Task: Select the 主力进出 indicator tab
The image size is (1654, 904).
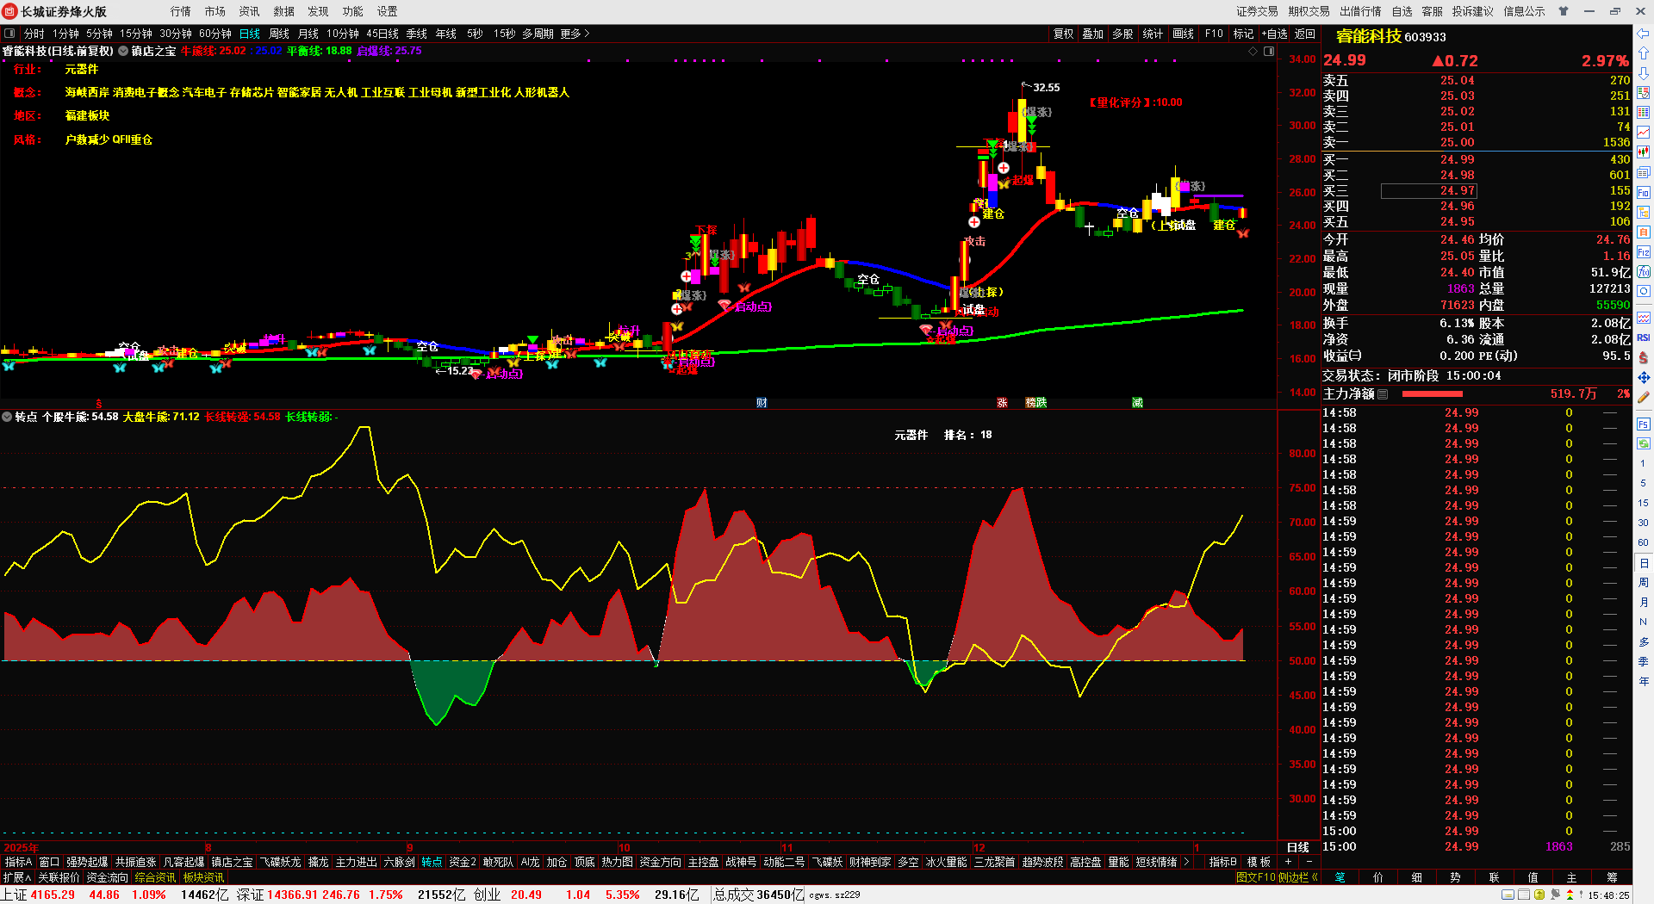Action: click(357, 862)
